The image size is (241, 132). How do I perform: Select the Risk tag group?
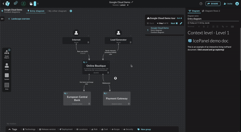(94, 129)
